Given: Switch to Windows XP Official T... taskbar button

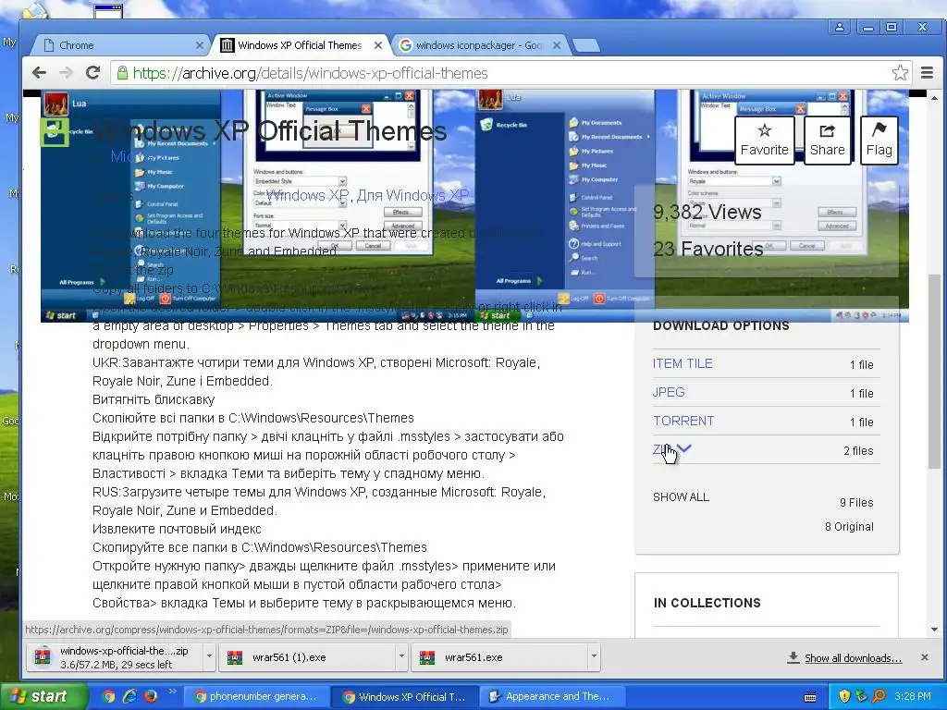Looking at the screenshot, I should 405,697.
